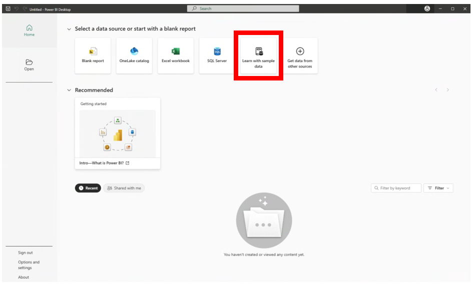Go to previous recommended items
Viewport: 473px width, 286px height.
coord(436,90)
